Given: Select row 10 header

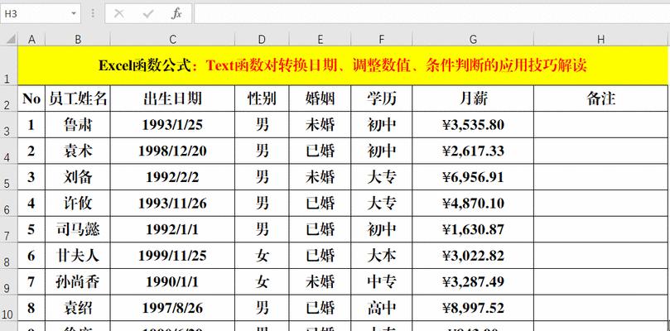Looking at the screenshot, I should pos(8,308).
